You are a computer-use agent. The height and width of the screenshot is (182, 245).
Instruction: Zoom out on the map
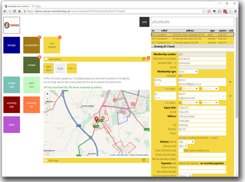(x=47, y=98)
